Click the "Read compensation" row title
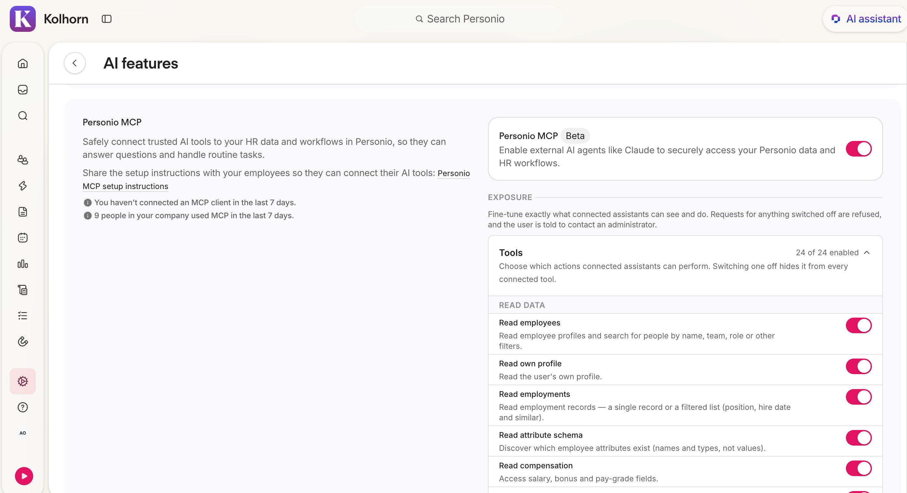 536,466
